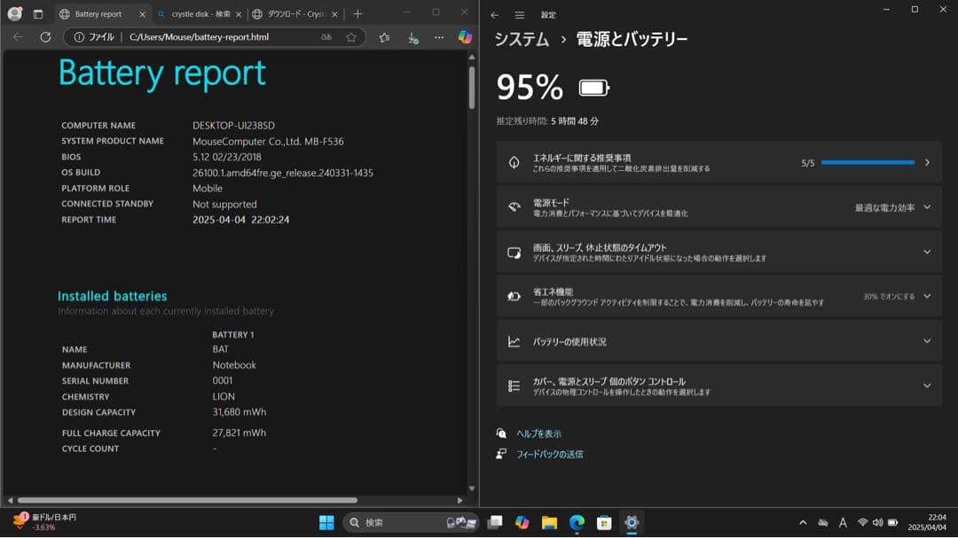This screenshot has width=958, height=538.
Task: Refresh the Battery report page
Action: click(x=43, y=37)
